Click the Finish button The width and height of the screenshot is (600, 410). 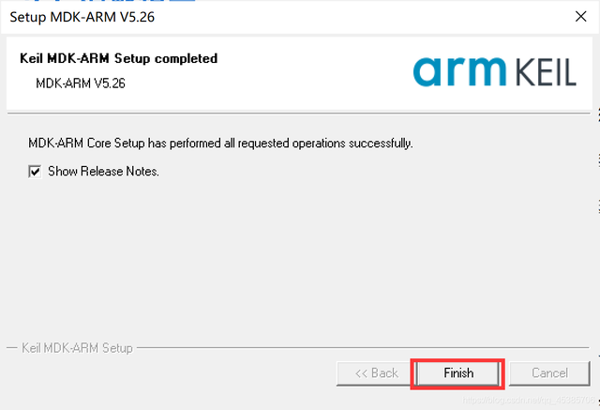[x=457, y=373]
